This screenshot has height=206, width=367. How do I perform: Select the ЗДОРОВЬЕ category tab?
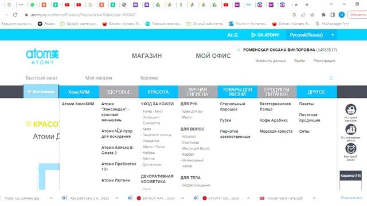(x=119, y=92)
